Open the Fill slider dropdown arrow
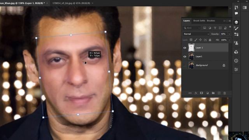 [229, 40]
